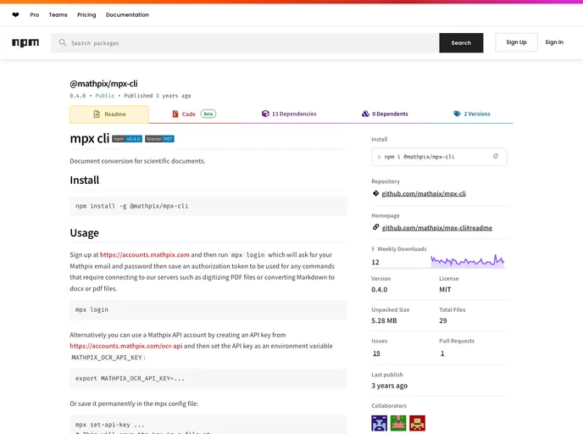The height and width of the screenshot is (434, 583).
Task: Open the Teams page
Action: pyautogui.click(x=58, y=15)
